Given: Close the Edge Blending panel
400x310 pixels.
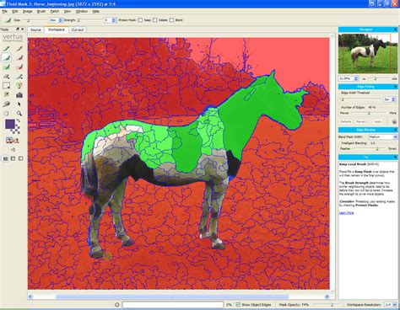Looking at the screenshot, I should click(x=395, y=130).
